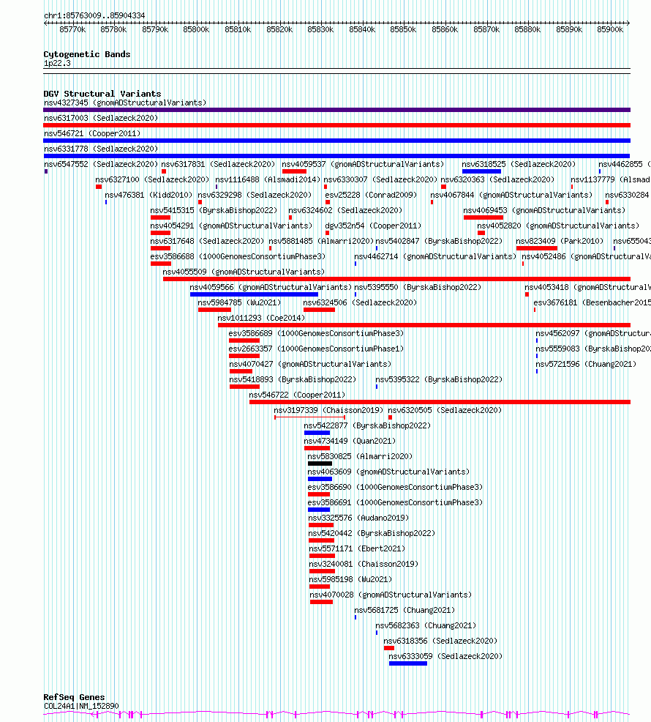Click nsv5395322 (ByrskaBishop2022) label
The image size is (651, 722).
[x=439, y=379]
